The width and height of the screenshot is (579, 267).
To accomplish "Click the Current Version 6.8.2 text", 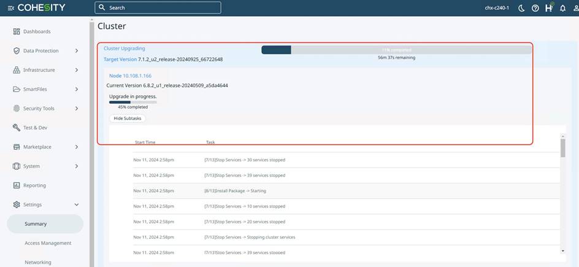I will (x=167, y=85).
